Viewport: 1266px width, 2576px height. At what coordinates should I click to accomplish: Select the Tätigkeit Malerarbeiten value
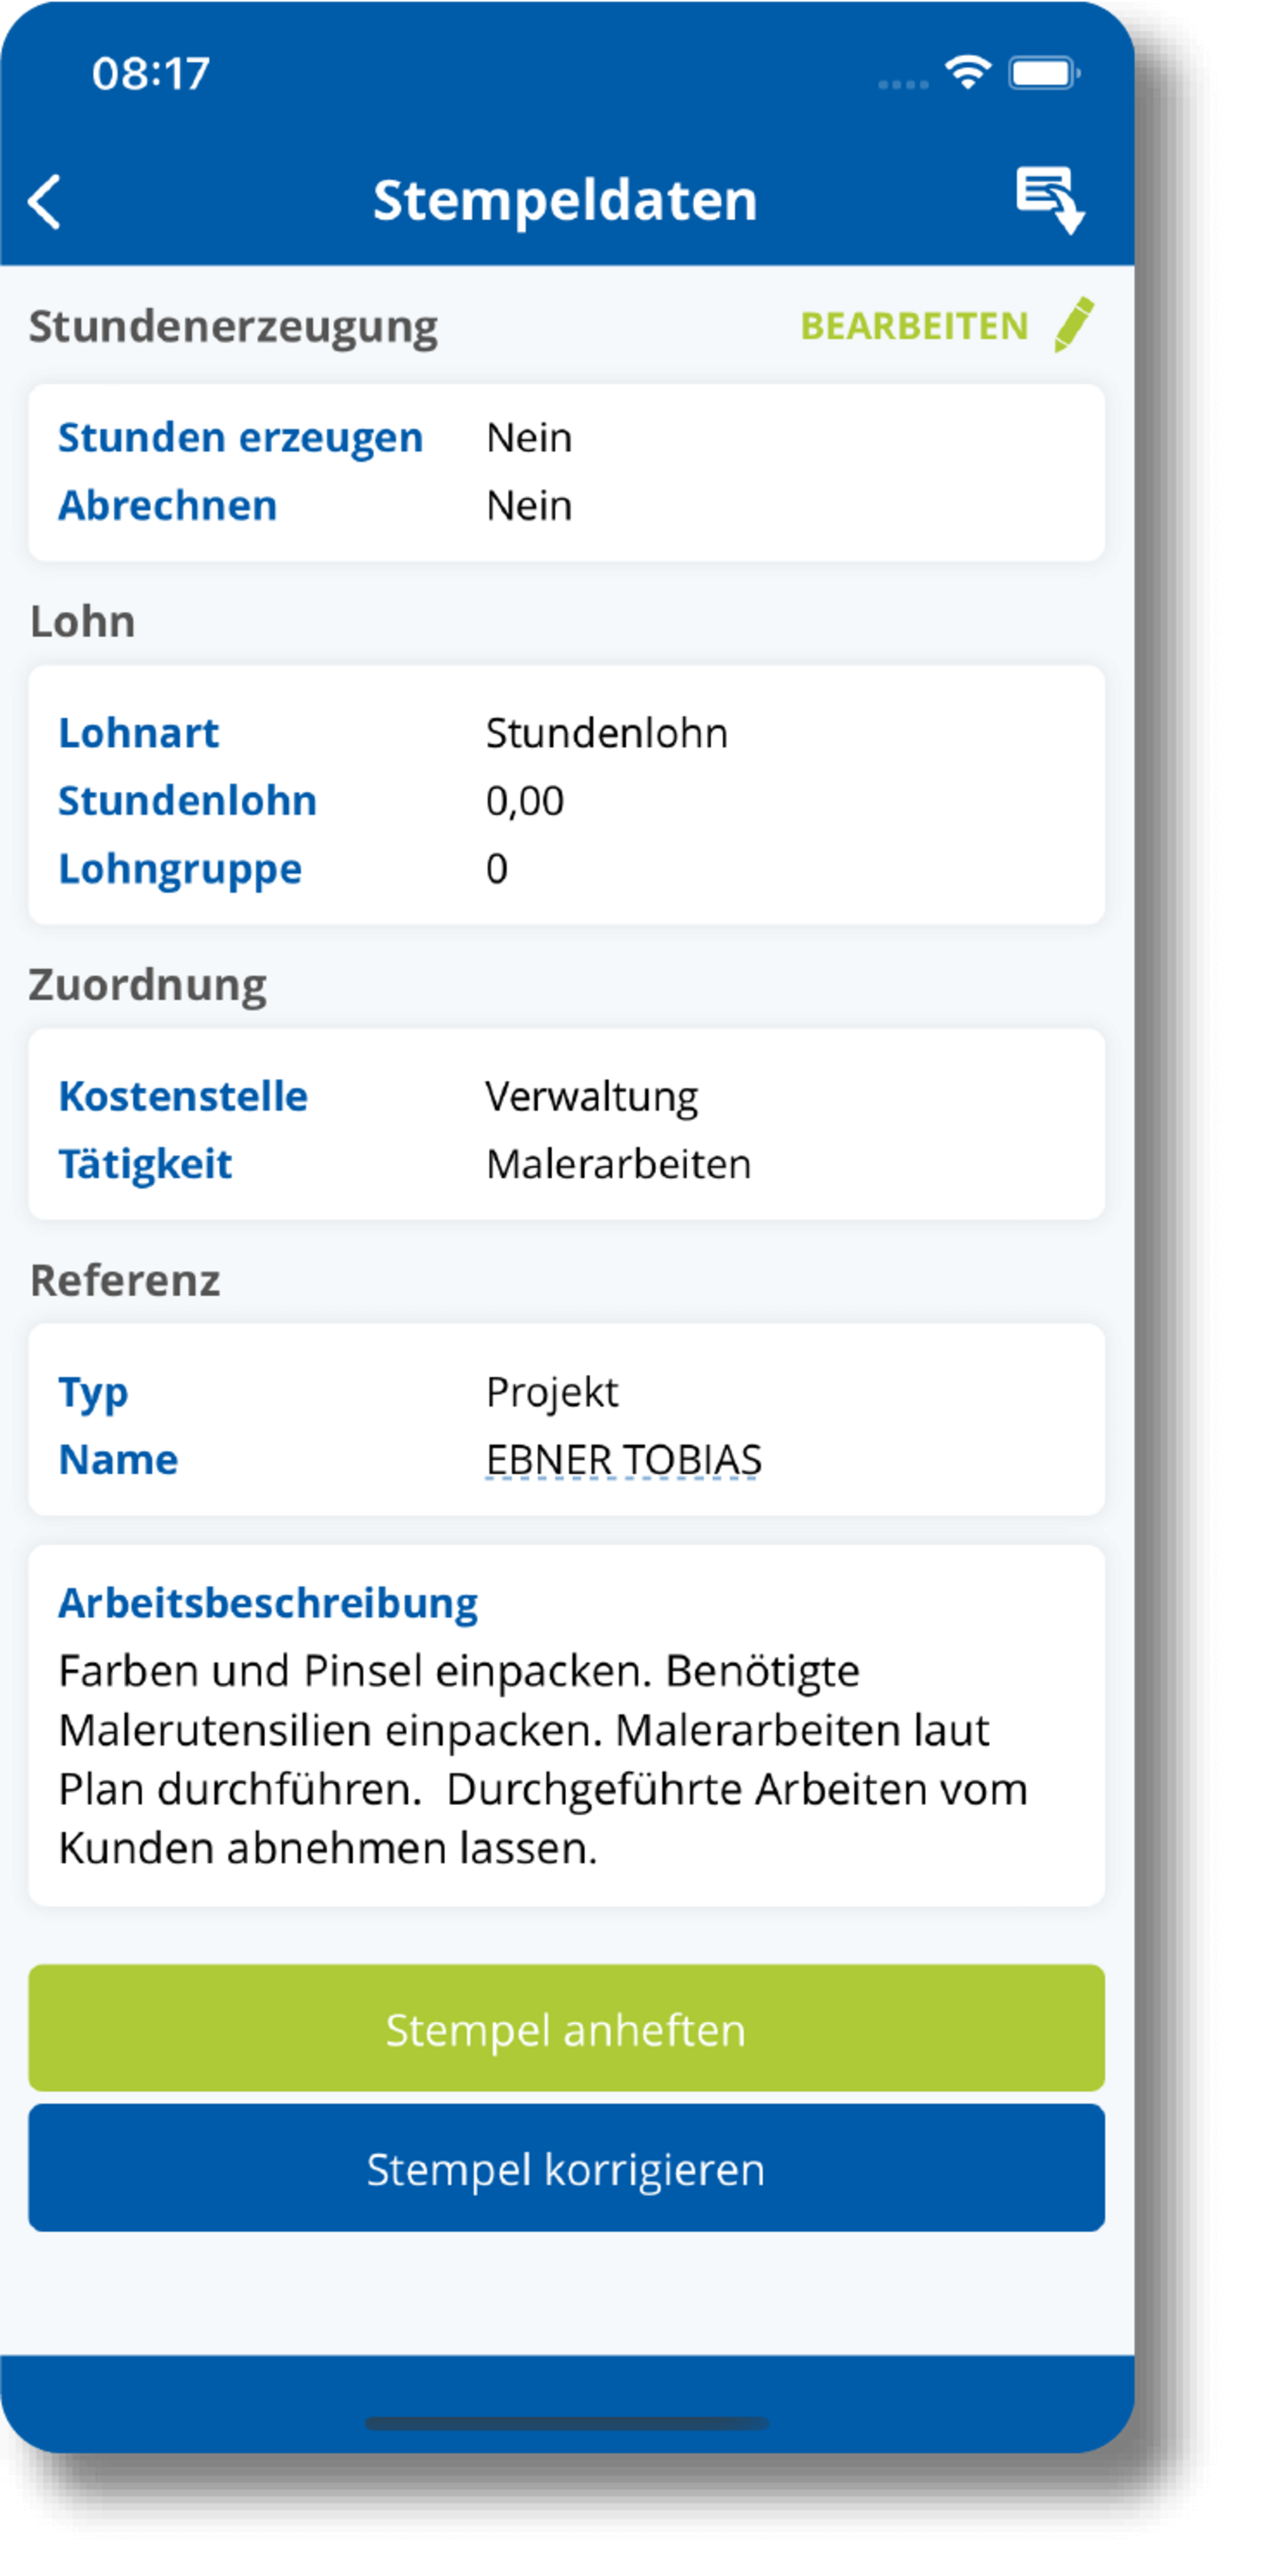(618, 1165)
